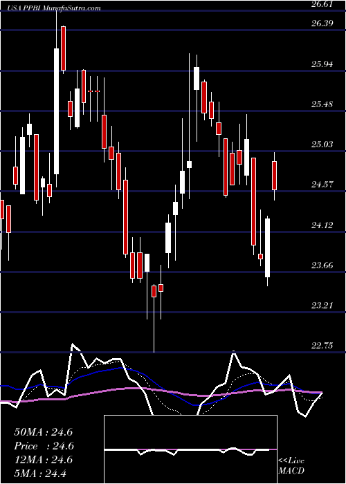Click the 12MA : 24.6 readout
This screenshot has width=346, height=484.
point(43,460)
